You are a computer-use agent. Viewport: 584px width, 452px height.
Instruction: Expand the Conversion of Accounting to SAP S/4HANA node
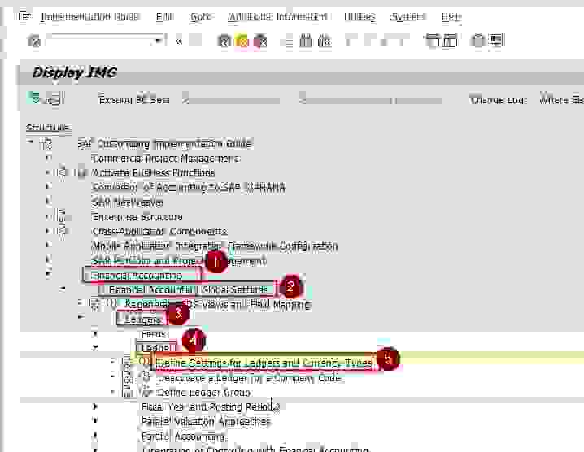(48, 186)
